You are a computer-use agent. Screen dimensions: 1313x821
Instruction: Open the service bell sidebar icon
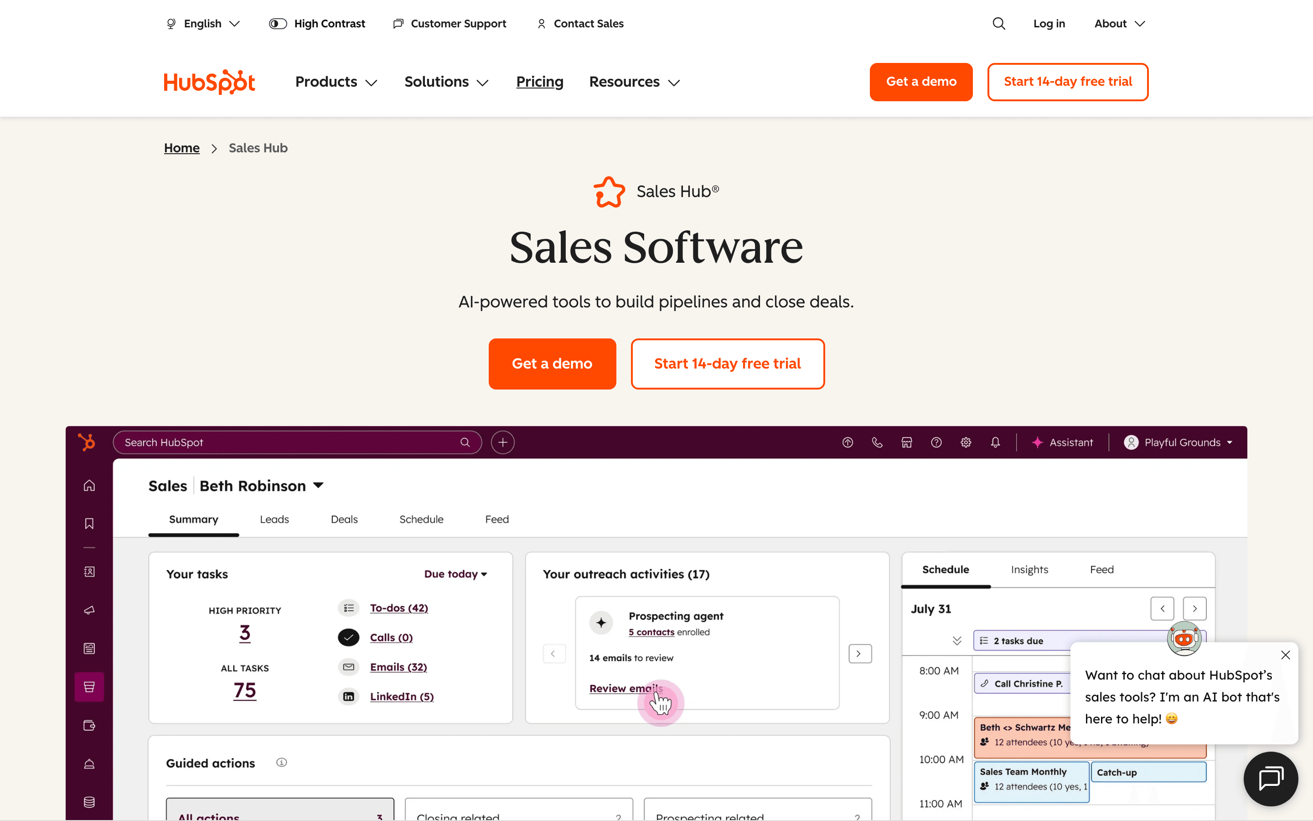[89, 764]
